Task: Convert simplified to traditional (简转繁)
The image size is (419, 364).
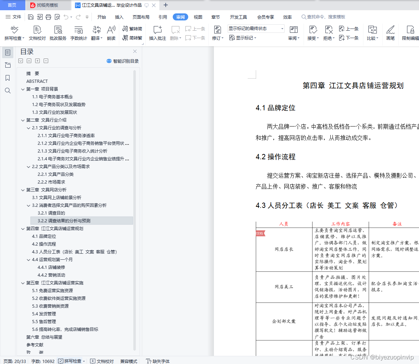Action: (x=132, y=38)
